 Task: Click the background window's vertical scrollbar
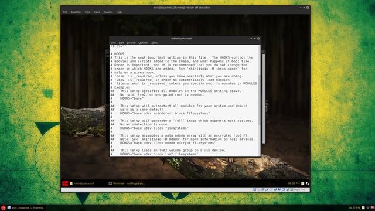click(x=264, y=98)
